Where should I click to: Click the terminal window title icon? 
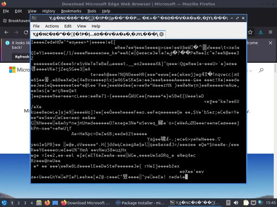pyautogui.click(x=34, y=18)
